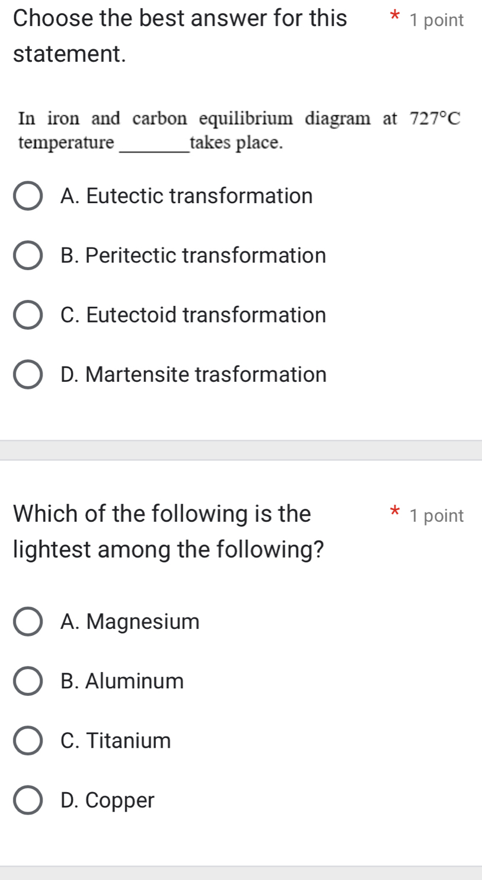482x880 pixels.
Task: Click the 'C. Titanium' label text
Action: click(x=116, y=741)
